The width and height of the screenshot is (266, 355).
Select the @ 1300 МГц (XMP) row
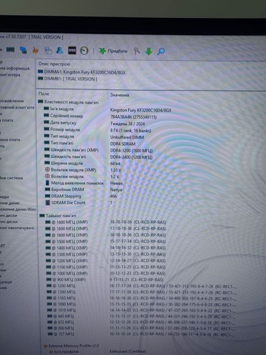105,254
